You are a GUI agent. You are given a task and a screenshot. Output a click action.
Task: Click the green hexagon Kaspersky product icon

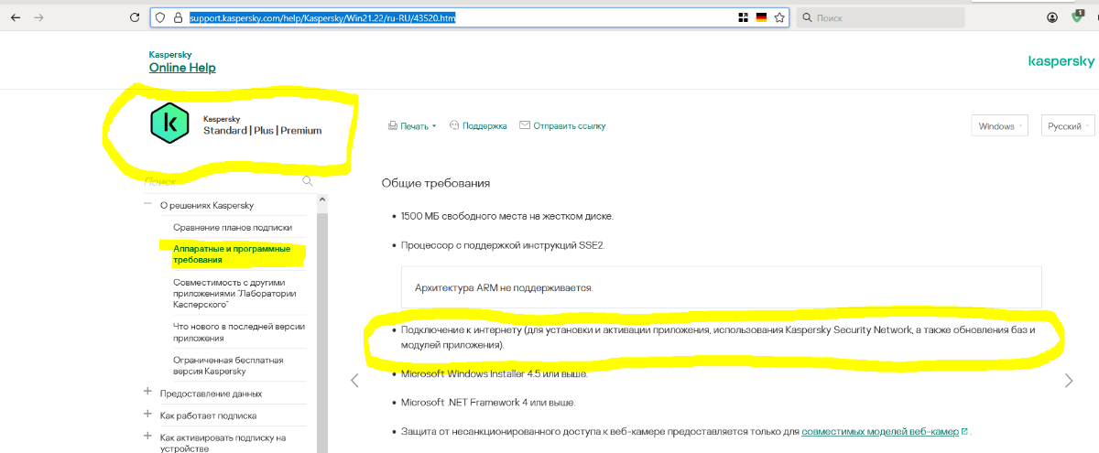click(x=169, y=124)
